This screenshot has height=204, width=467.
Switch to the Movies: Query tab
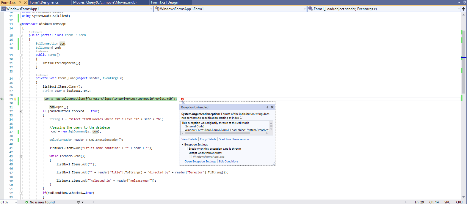point(105,2)
